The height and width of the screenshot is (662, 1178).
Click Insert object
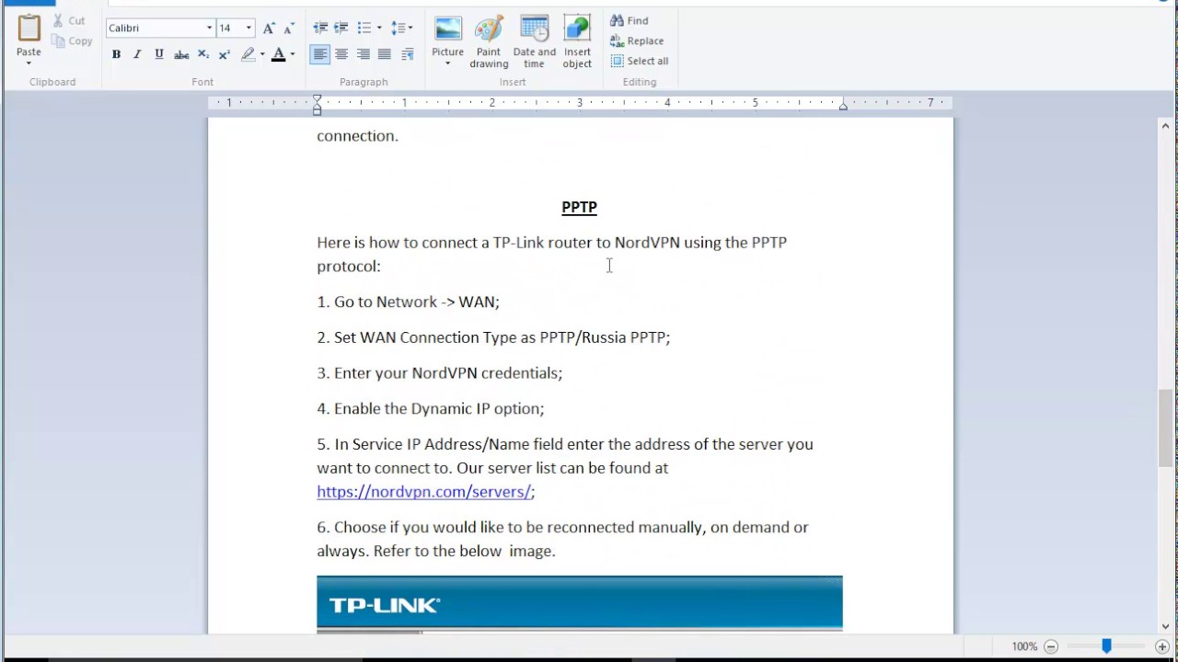(x=577, y=41)
